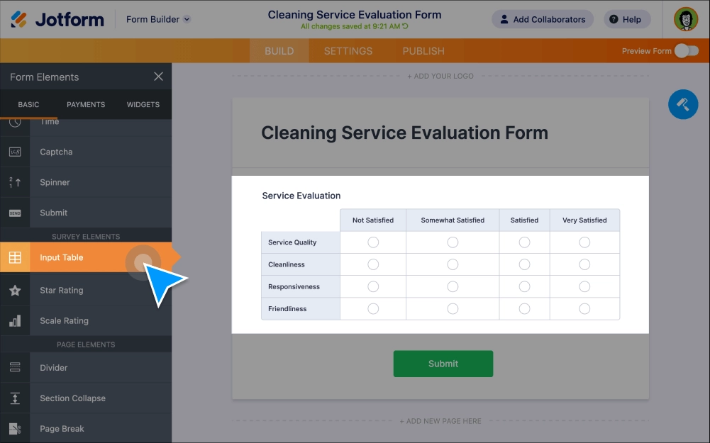710x443 pixels.
Task: Select Not Satisfied for Service Quality
Action: tap(372, 242)
